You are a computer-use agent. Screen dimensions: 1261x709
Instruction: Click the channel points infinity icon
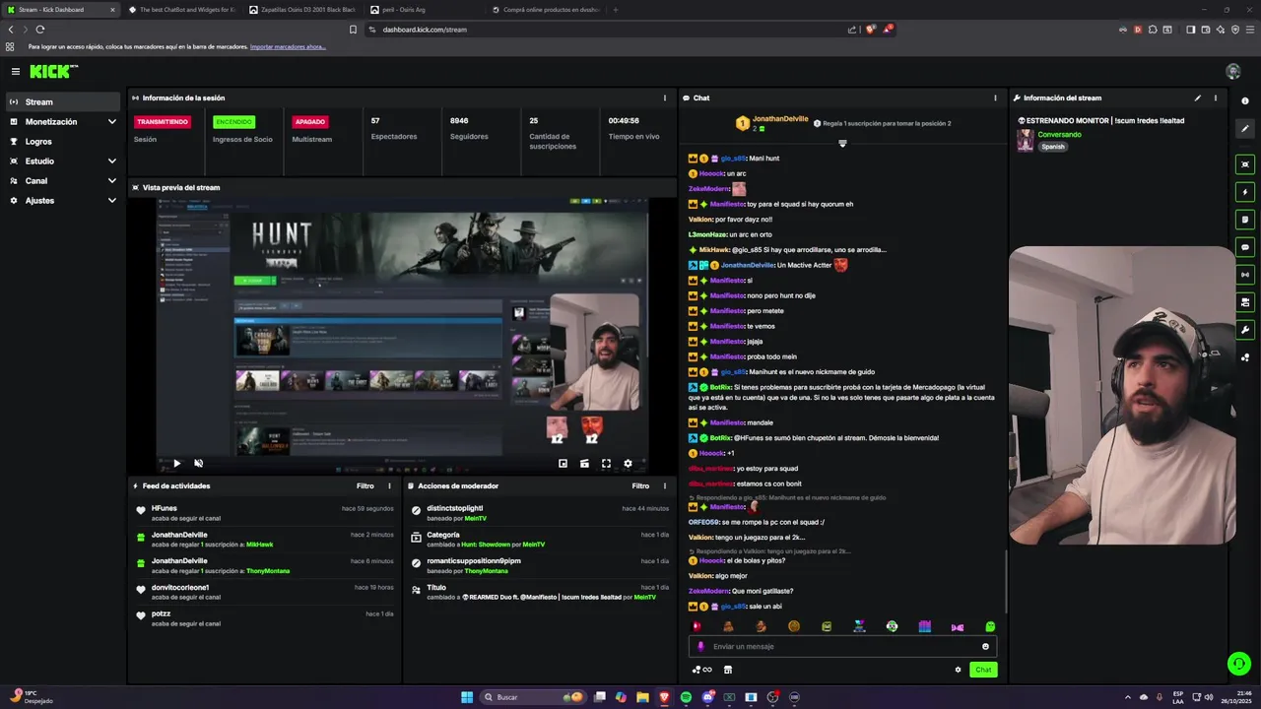[702, 670]
